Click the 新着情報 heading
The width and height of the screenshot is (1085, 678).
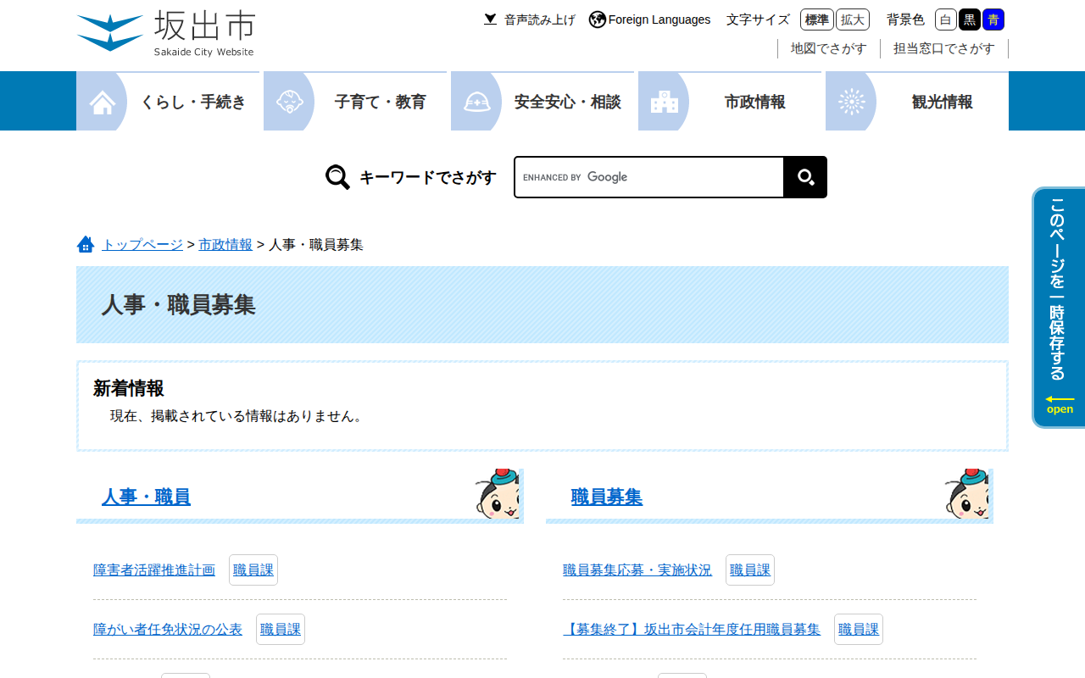tap(129, 388)
